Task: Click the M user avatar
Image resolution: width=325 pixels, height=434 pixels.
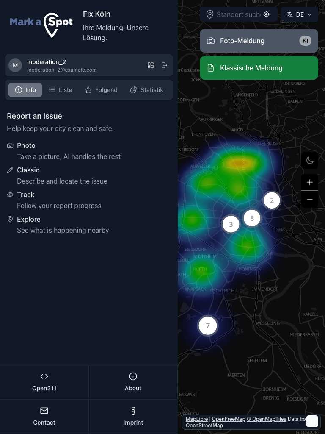Action: pyautogui.click(x=15, y=65)
